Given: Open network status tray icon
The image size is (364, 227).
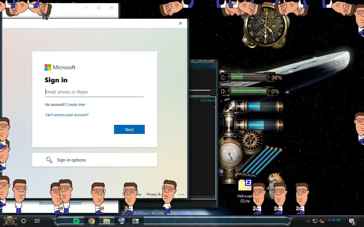Looking at the screenshot, I should [x=315, y=221].
